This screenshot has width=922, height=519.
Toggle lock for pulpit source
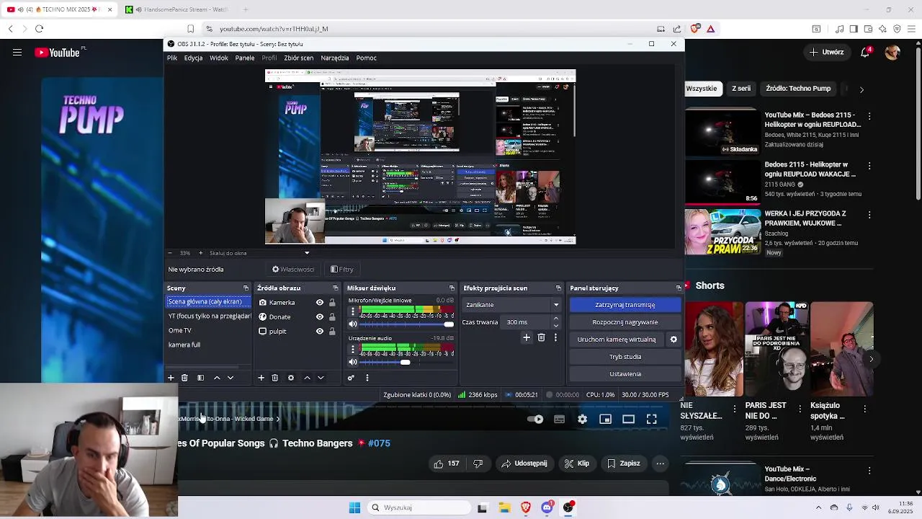click(332, 332)
